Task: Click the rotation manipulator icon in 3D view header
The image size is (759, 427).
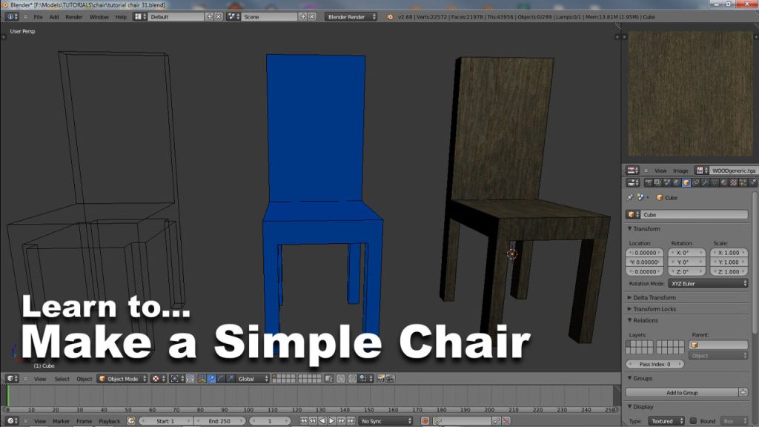Action: click(x=222, y=378)
